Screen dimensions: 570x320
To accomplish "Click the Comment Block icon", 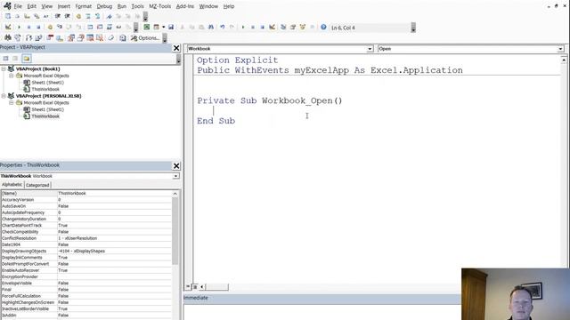I will (x=88, y=16).
